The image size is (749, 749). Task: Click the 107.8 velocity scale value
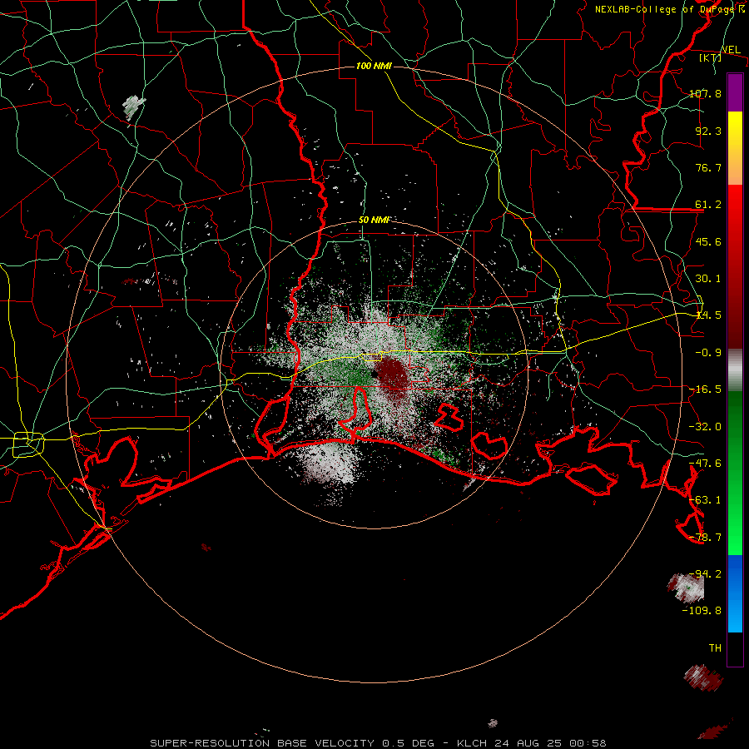pos(705,93)
